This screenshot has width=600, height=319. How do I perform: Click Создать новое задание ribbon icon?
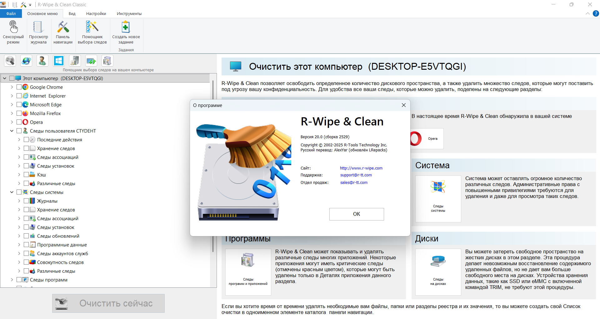[x=126, y=33]
